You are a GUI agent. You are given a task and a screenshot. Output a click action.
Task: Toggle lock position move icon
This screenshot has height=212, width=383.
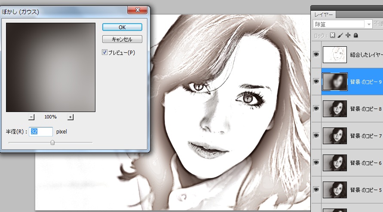(x=348, y=35)
